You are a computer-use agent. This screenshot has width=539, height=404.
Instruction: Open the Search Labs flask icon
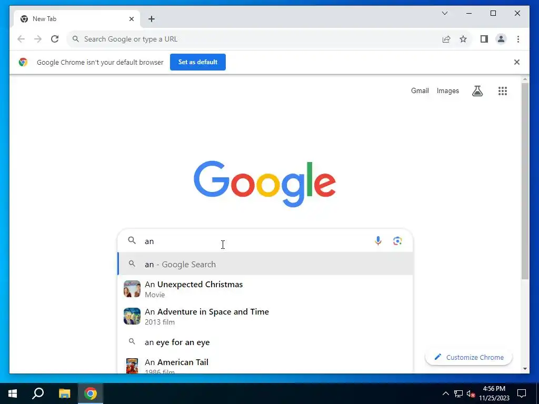pyautogui.click(x=477, y=91)
